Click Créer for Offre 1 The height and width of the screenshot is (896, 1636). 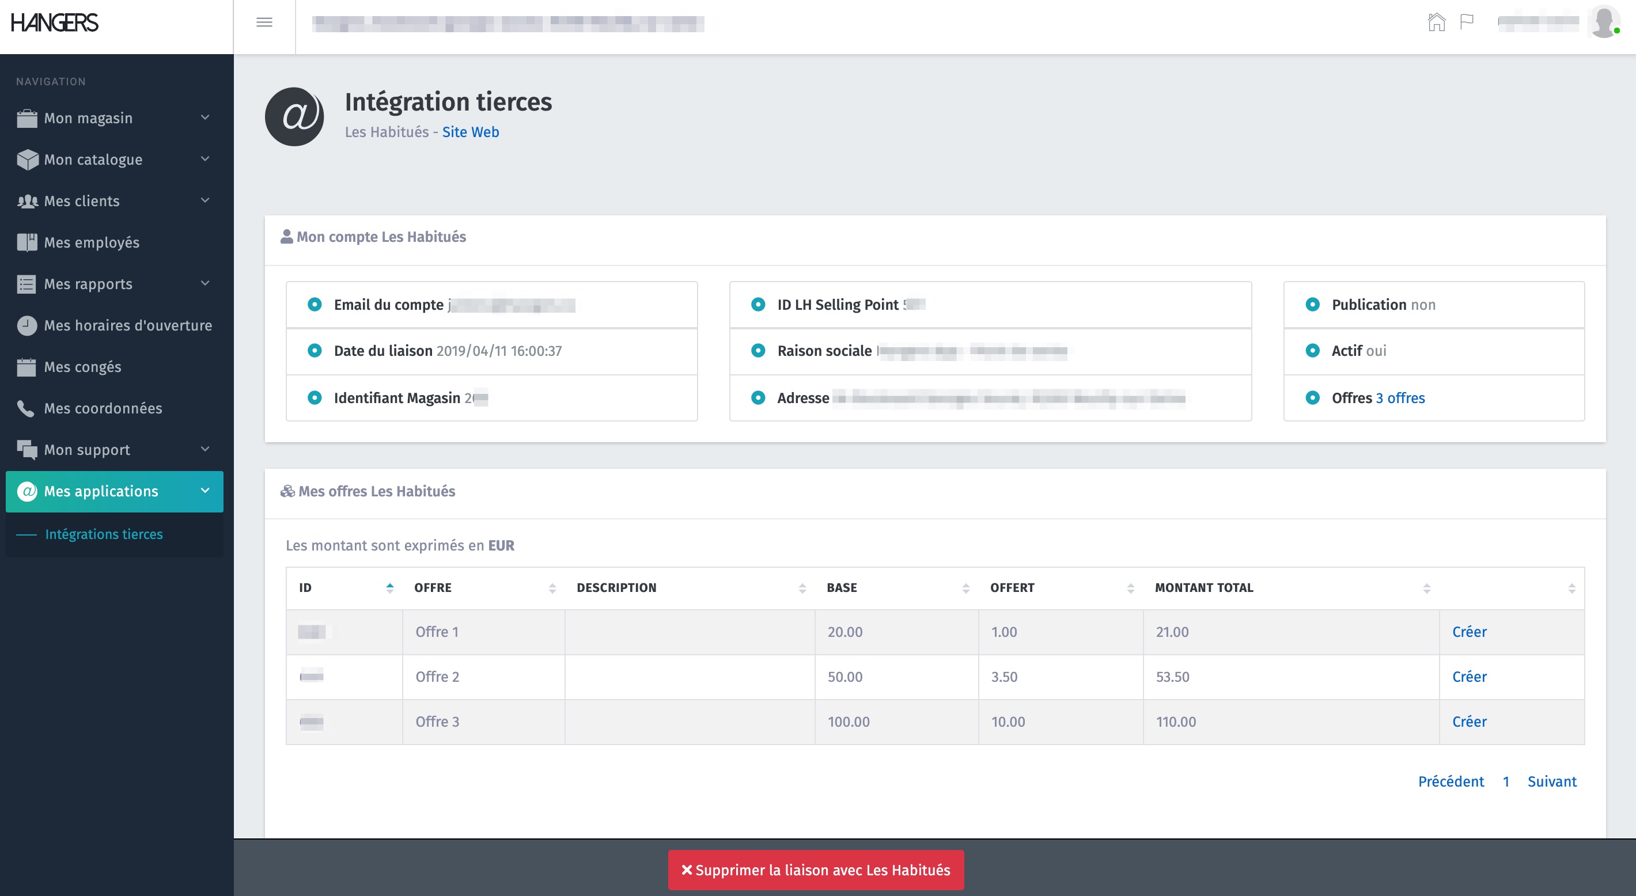(x=1469, y=632)
